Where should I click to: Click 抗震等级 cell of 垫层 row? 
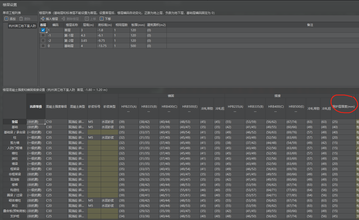point(36,122)
